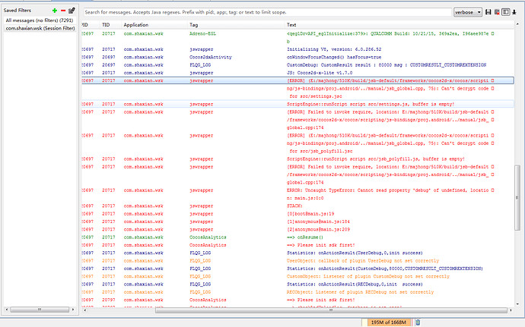Save the log to file
Image resolution: width=525 pixels, height=327 pixels.
(487, 13)
